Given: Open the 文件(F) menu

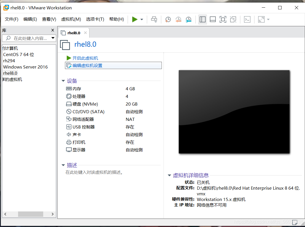Looking at the screenshot, I should (12, 19).
